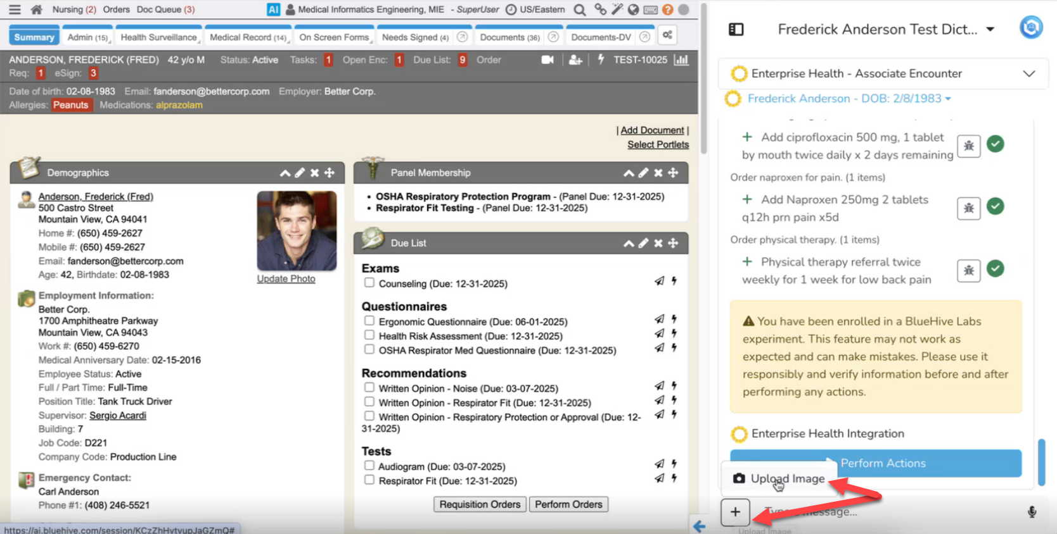Open the search magnifier icon
Screen dimensions: 1057x534
(x=579, y=9)
